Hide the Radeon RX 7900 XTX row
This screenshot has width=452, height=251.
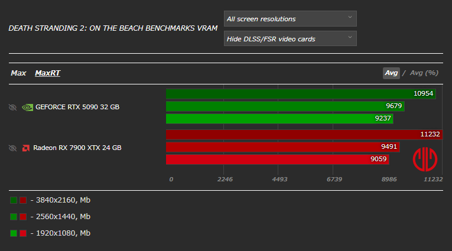click(x=12, y=148)
